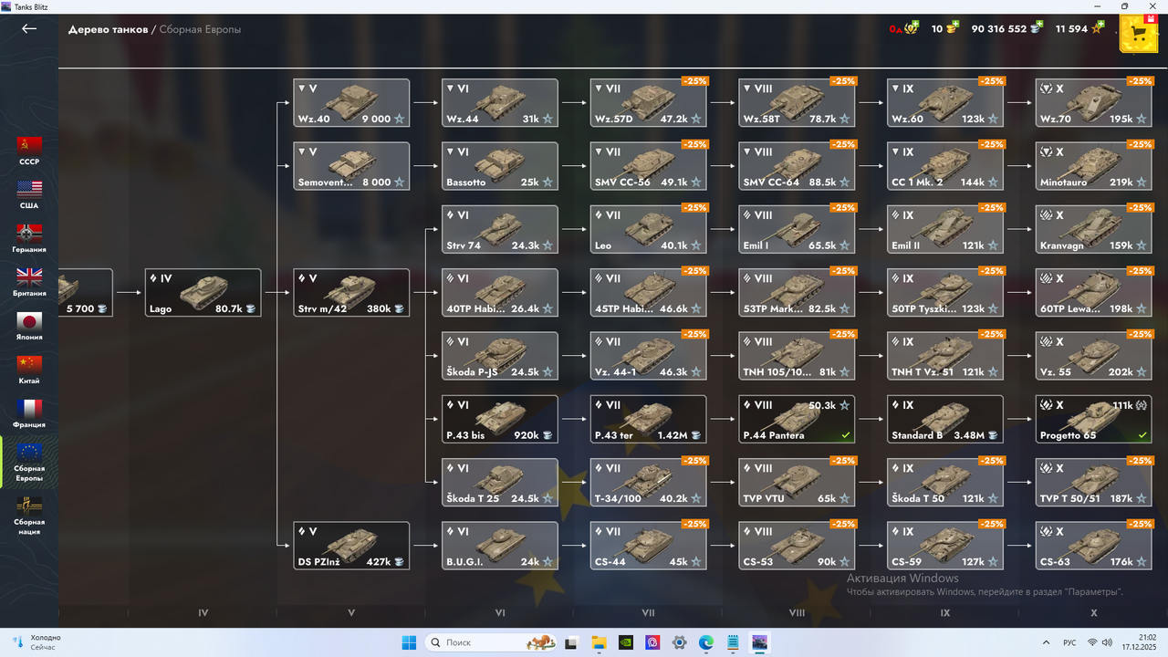Open the Wz.60 tank card
The height and width of the screenshot is (657, 1168).
click(945, 103)
